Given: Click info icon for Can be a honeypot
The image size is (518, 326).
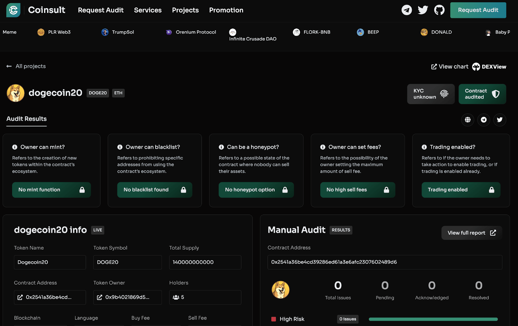Looking at the screenshot, I should tap(221, 147).
